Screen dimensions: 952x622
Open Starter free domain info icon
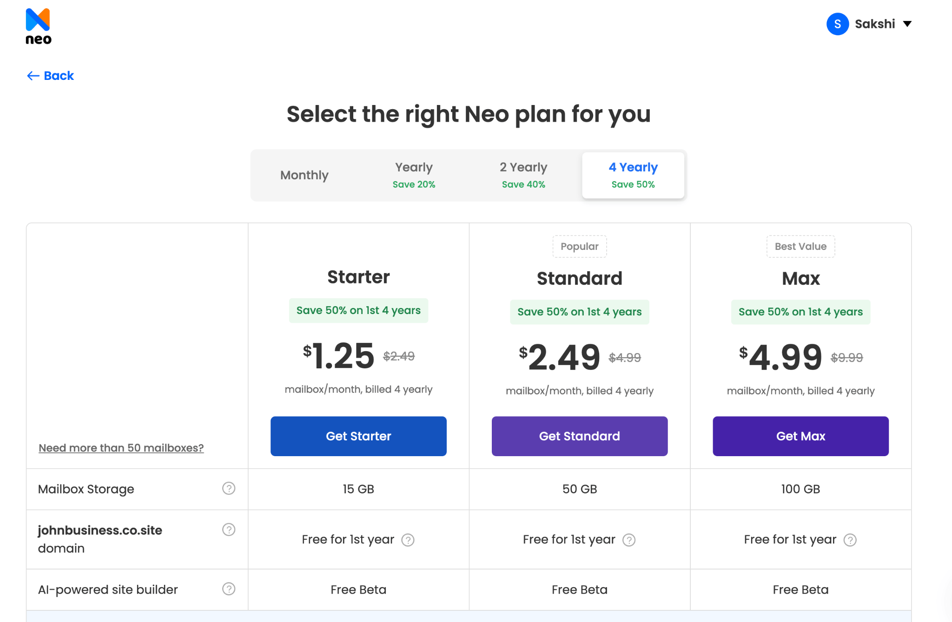(x=408, y=540)
